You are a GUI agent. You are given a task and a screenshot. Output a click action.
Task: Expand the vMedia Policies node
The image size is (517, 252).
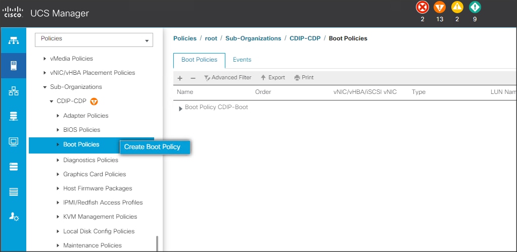point(45,59)
